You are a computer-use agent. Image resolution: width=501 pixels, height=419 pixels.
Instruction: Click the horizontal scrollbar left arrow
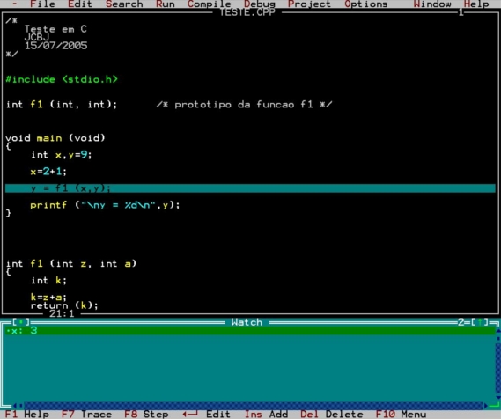[14, 406]
